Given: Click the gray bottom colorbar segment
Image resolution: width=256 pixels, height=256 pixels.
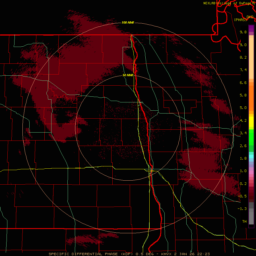Looking at the screenshot, I should (x=251, y=218).
